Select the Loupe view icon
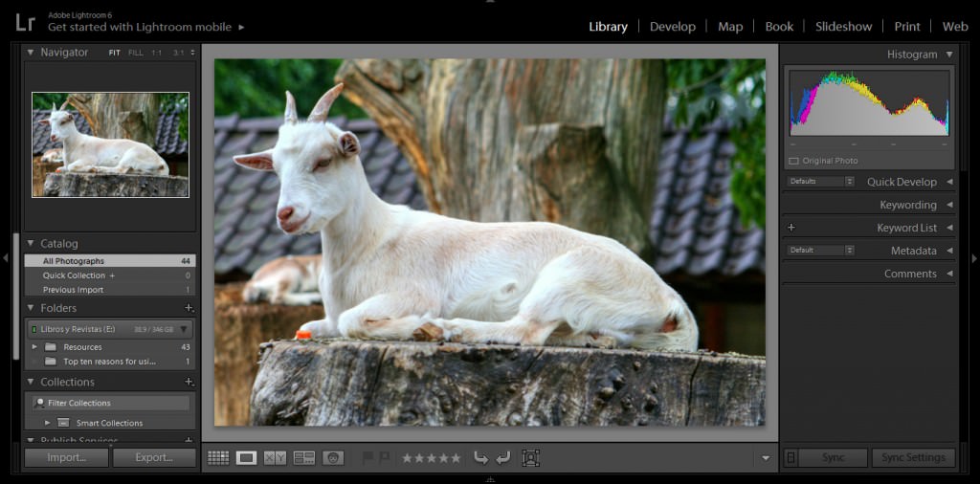The width and height of the screenshot is (980, 484). pyautogui.click(x=246, y=458)
